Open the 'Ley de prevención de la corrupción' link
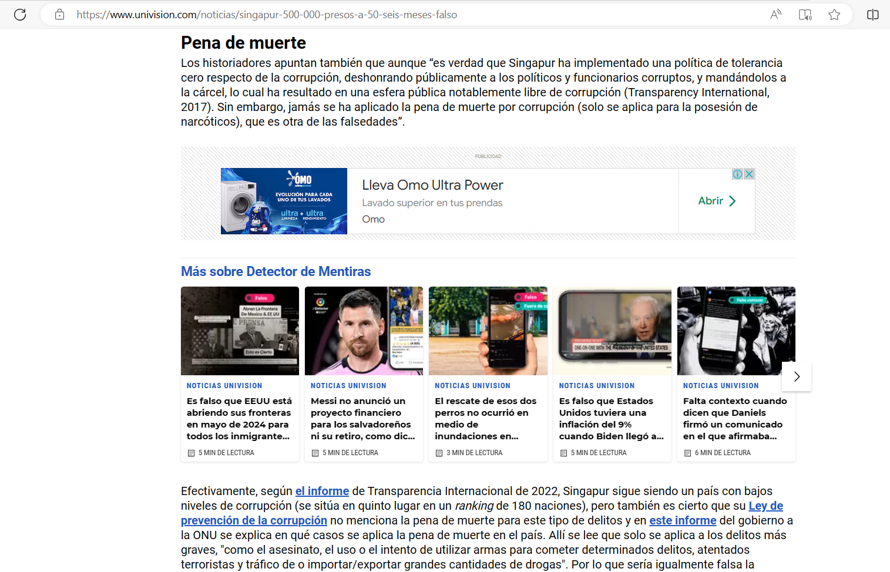 pyautogui.click(x=482, y=513)
